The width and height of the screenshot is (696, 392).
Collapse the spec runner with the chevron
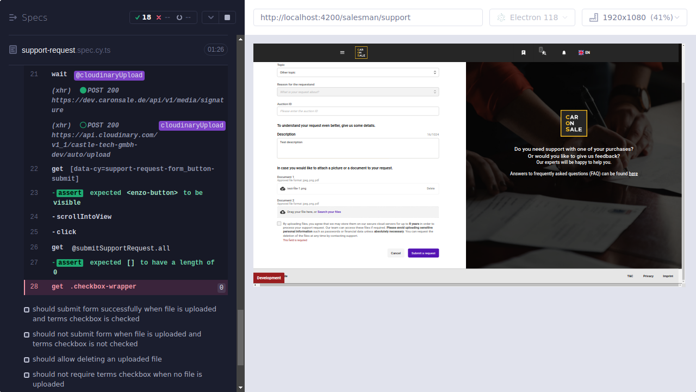point(210,17)
